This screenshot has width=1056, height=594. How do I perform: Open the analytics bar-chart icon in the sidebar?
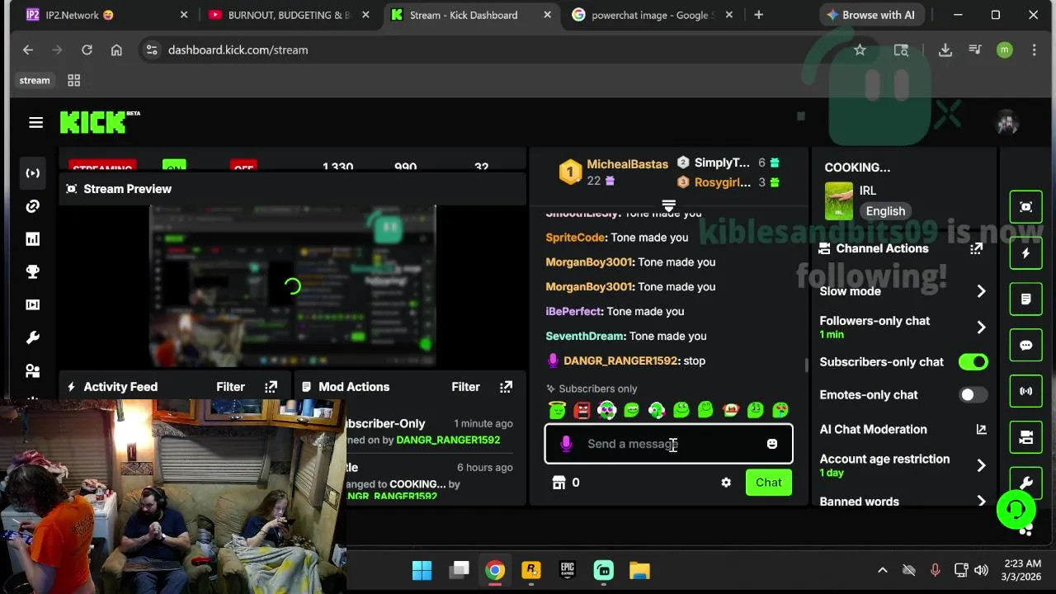pos(33,239)
